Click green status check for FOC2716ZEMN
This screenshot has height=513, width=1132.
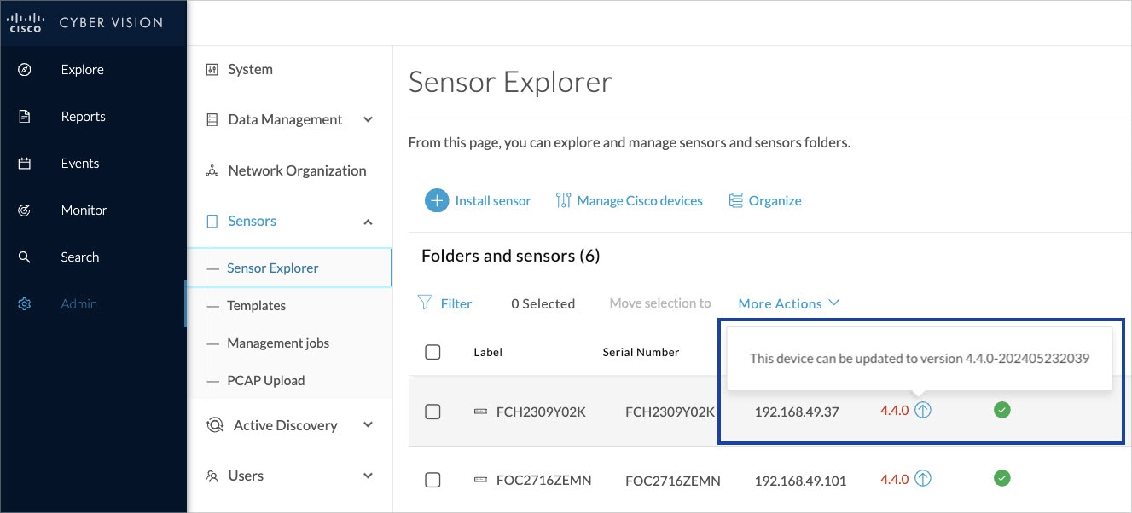click(x=1002, y=479)
